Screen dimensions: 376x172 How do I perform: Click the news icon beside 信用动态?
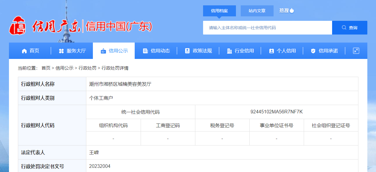(145, 51)
